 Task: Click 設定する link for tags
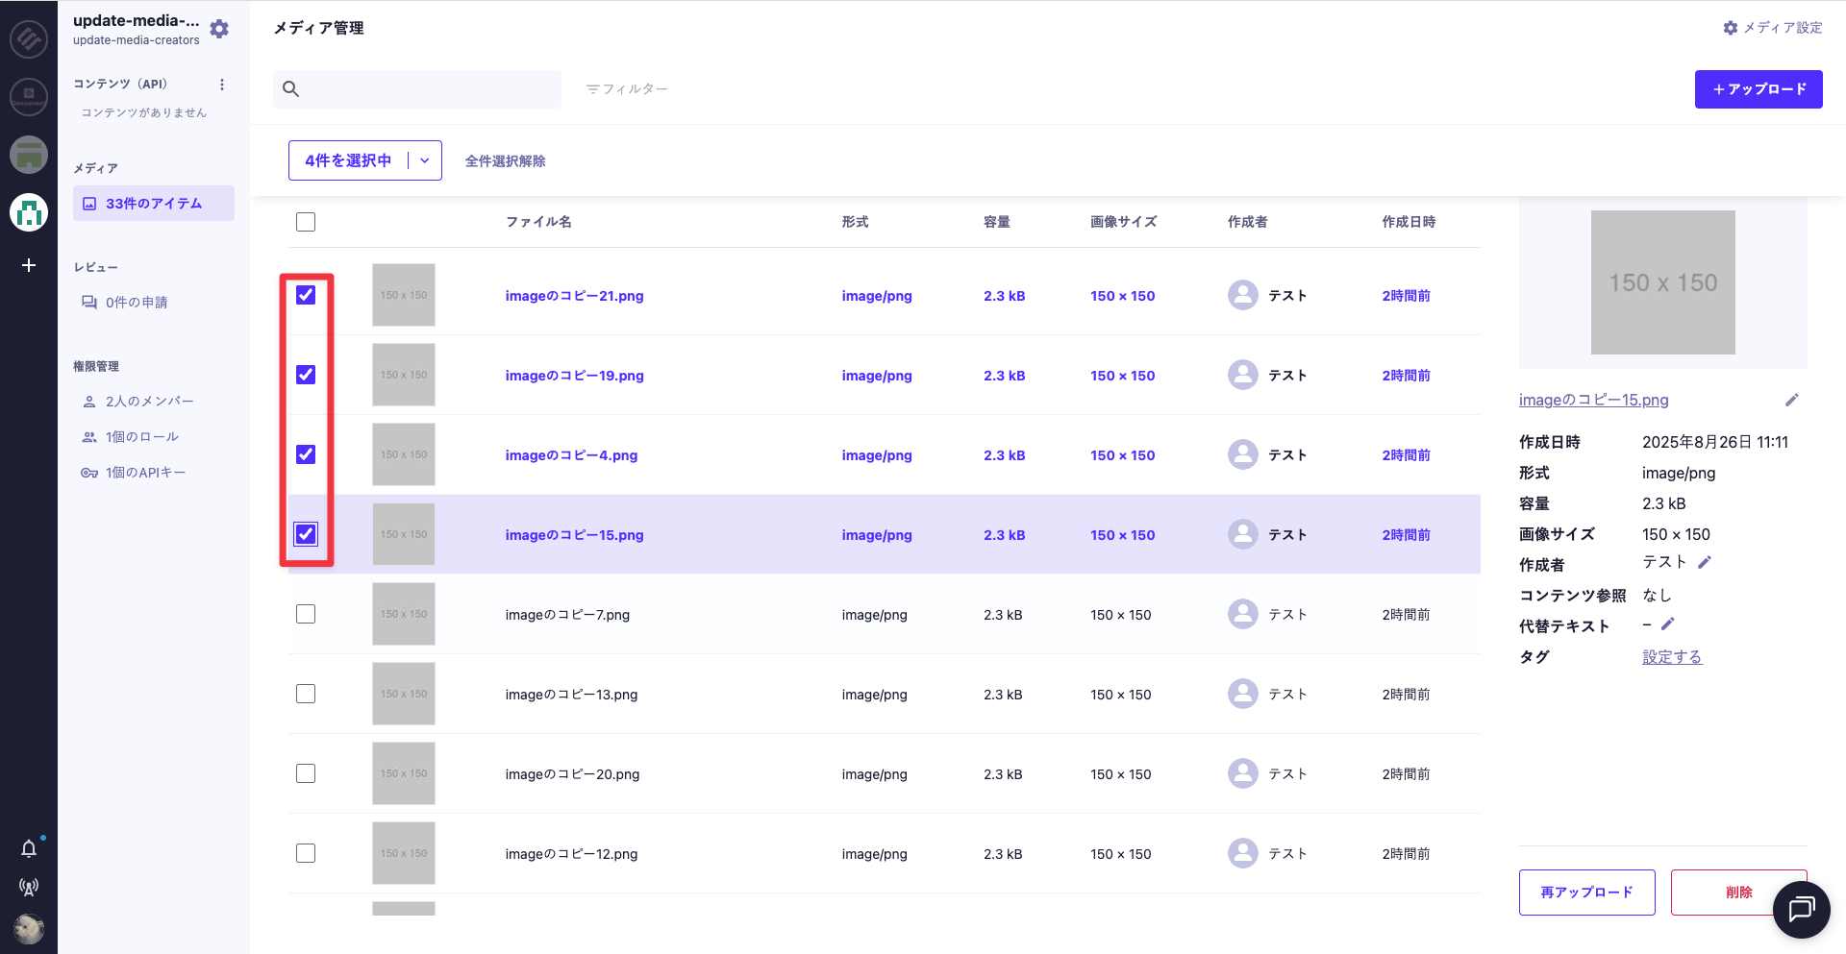pyautogui.click(x=1671, y=657)
